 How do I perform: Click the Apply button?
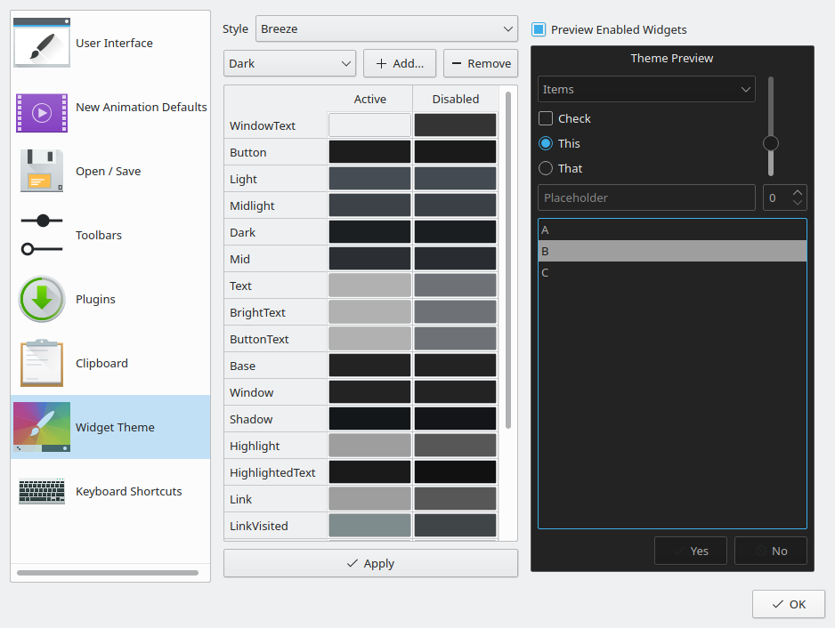[x=370, y=563]
